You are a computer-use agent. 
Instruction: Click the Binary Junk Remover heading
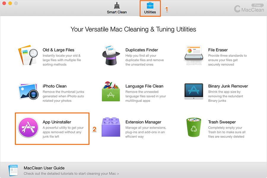point(228,86)
